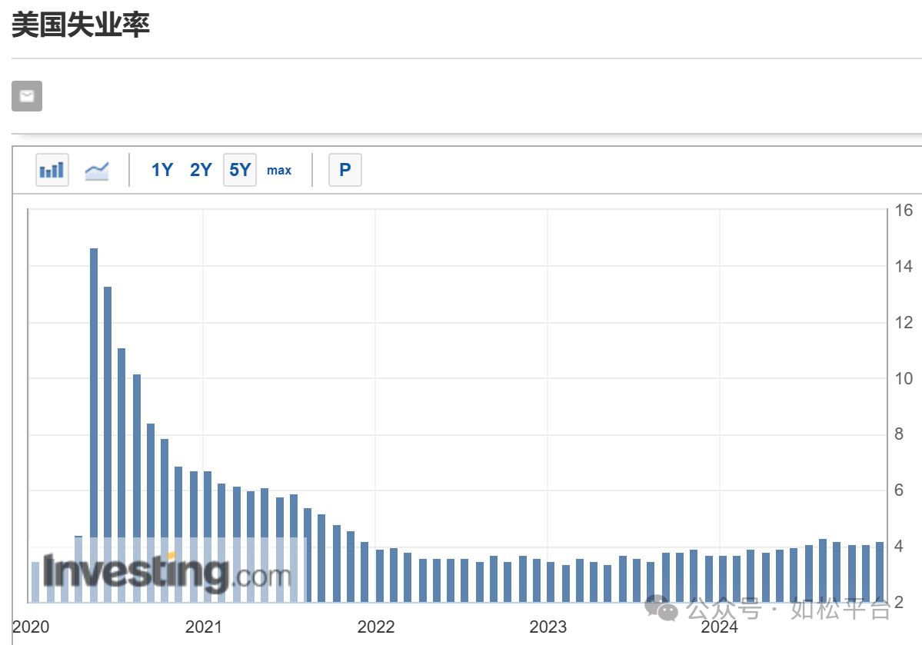Click the 16 y-axis value

[904, 211]
